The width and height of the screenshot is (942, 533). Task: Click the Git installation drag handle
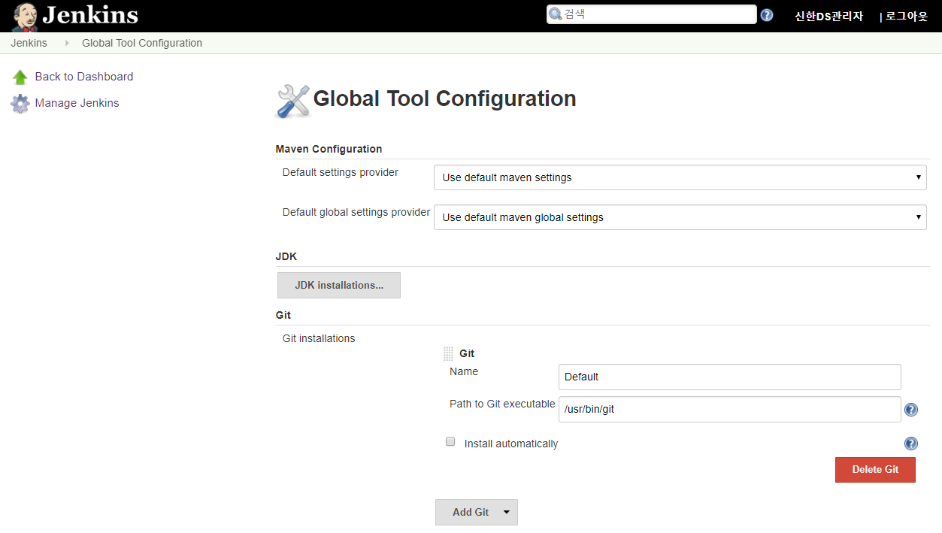pos(448,353)
